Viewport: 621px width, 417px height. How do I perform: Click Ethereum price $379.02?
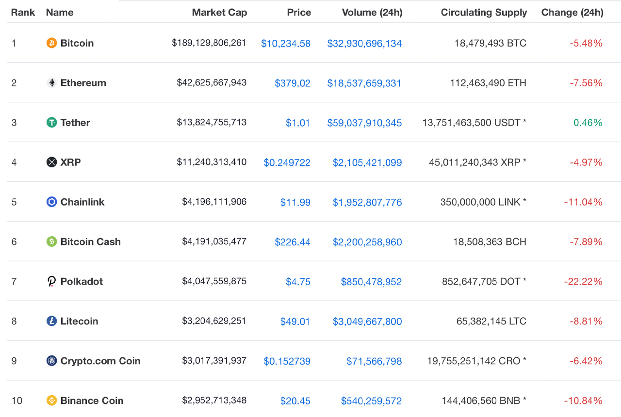(x=293, y=83)
